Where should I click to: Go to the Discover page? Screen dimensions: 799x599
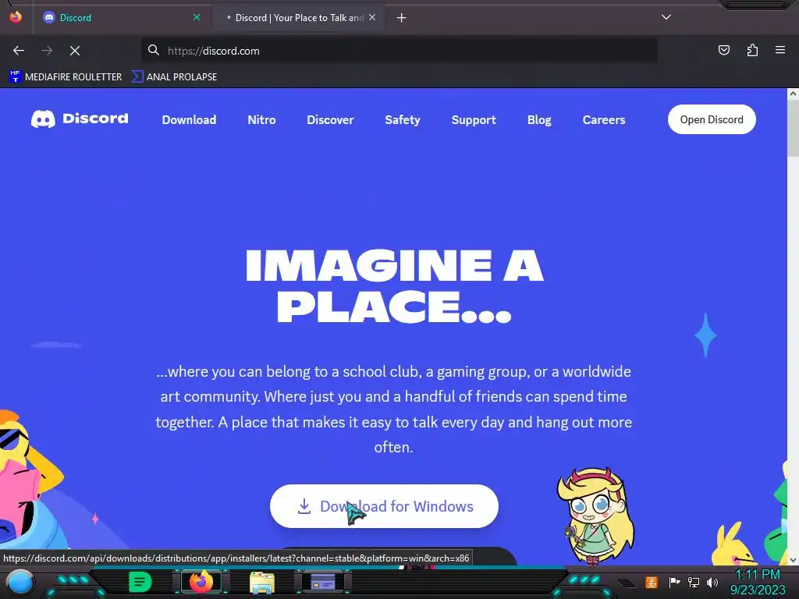click(x=330, y=119)
